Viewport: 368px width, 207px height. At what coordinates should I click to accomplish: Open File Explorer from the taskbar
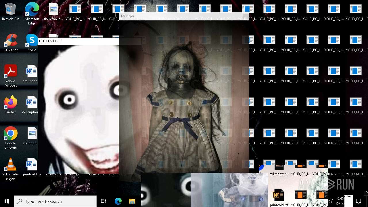coord(132,201)
